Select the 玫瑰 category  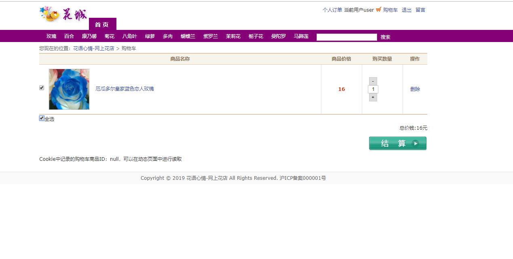click(51, 36)
